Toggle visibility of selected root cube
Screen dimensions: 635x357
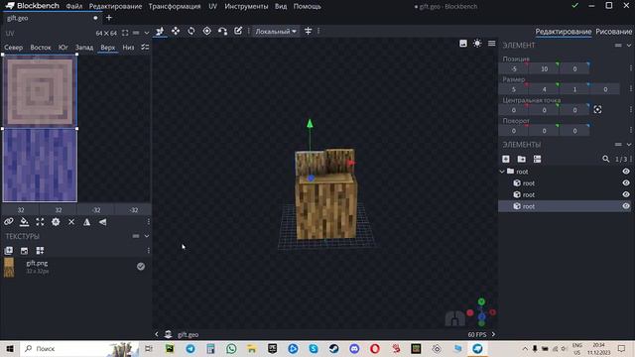click(x=626, y=206)
